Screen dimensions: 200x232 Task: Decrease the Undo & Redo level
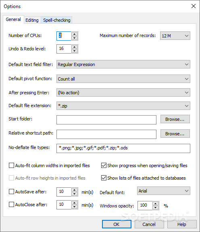(x=74, y=51)
